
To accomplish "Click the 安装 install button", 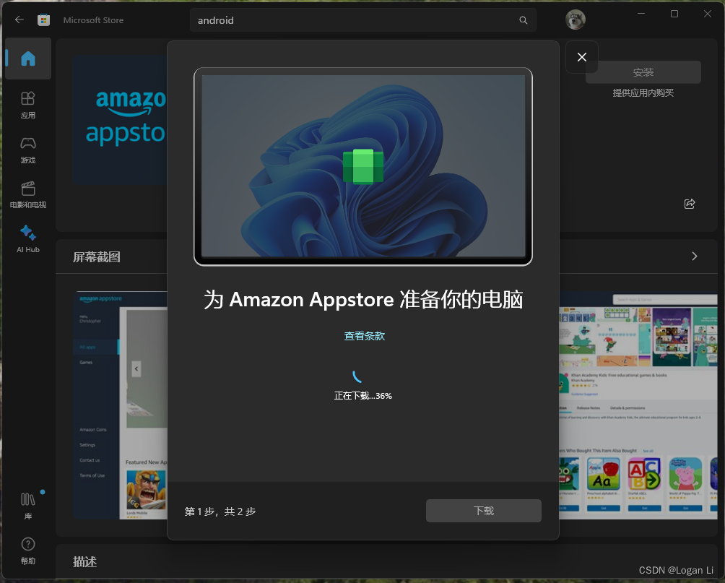I will click(643, 72).
